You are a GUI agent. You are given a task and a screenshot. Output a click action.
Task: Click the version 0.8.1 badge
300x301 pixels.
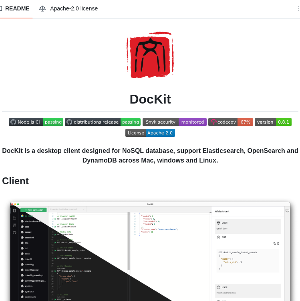273,122
